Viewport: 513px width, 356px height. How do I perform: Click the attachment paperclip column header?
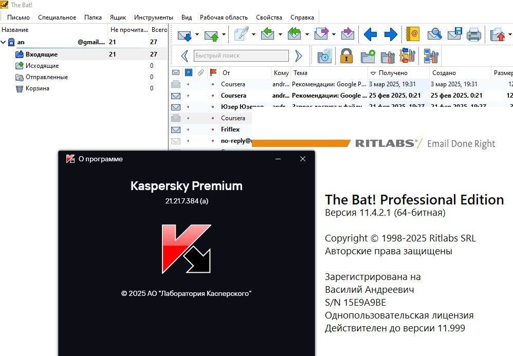point(201,72)
